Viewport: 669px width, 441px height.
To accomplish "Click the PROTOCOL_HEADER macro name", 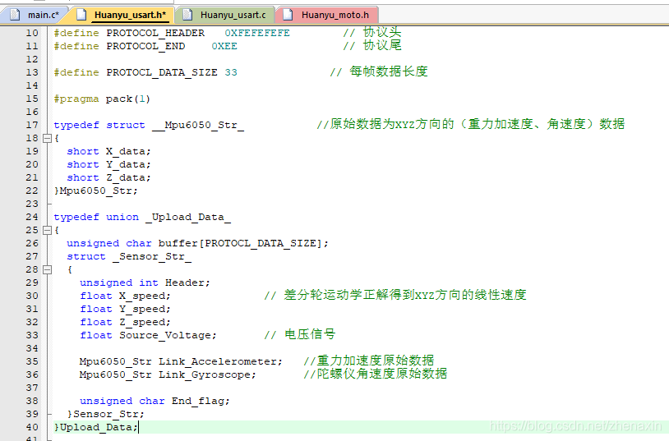I will coord(155,34).
